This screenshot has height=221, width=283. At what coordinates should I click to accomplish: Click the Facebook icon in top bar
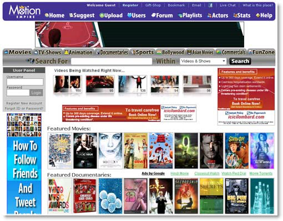210,5
